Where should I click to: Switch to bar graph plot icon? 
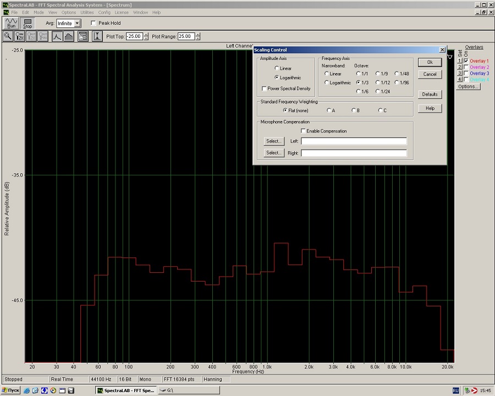point(69,36)
